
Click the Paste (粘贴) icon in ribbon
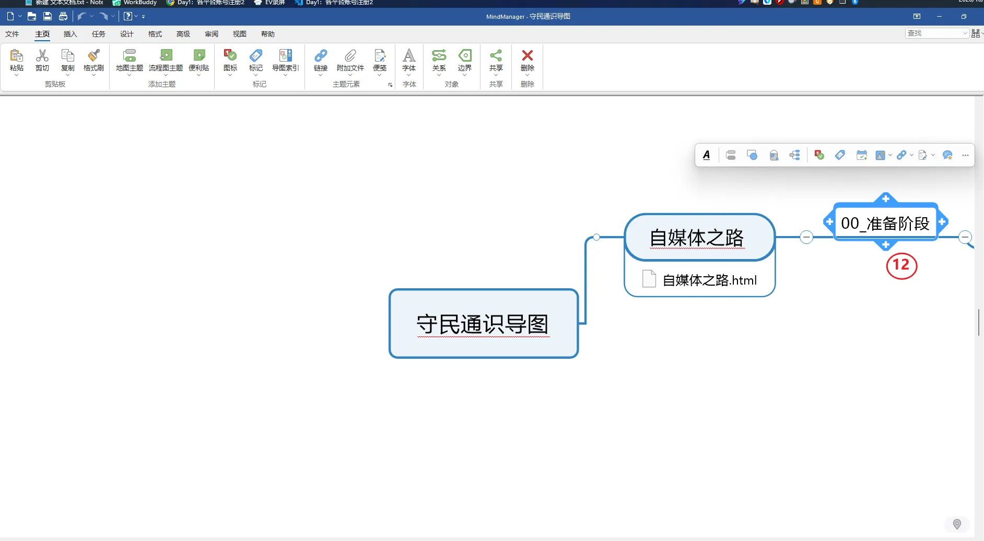[17, 56]
